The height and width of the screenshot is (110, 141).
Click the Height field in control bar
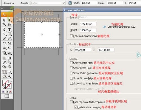tap(115, 3)
